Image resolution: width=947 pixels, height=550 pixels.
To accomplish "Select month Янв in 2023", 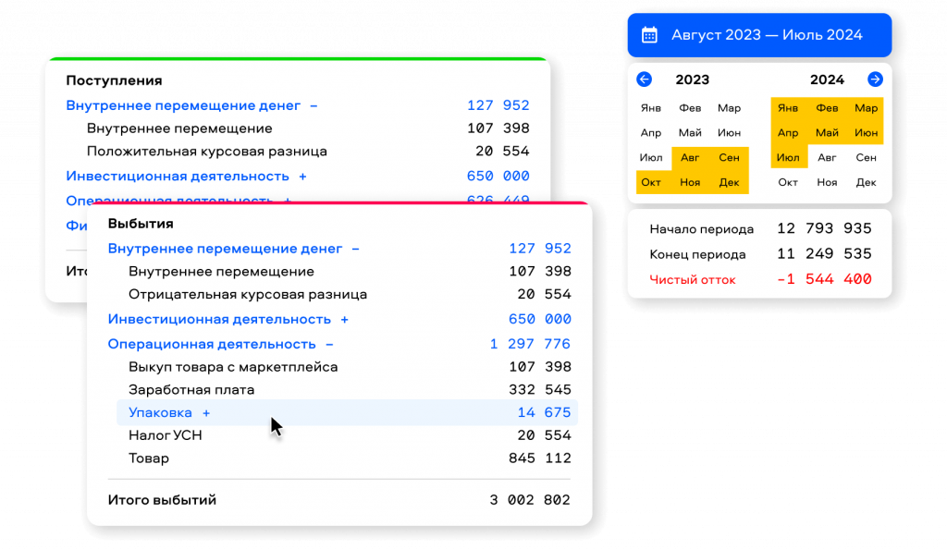I will click(651, 108).
